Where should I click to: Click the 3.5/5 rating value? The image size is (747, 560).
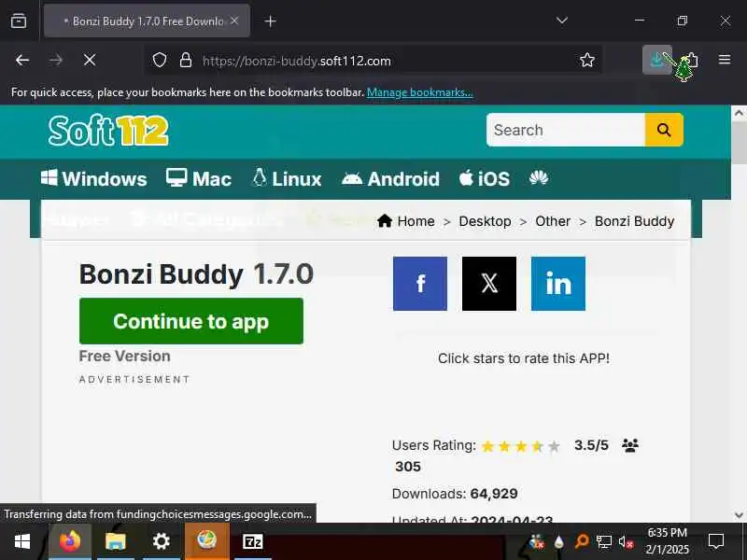(591, 445)
